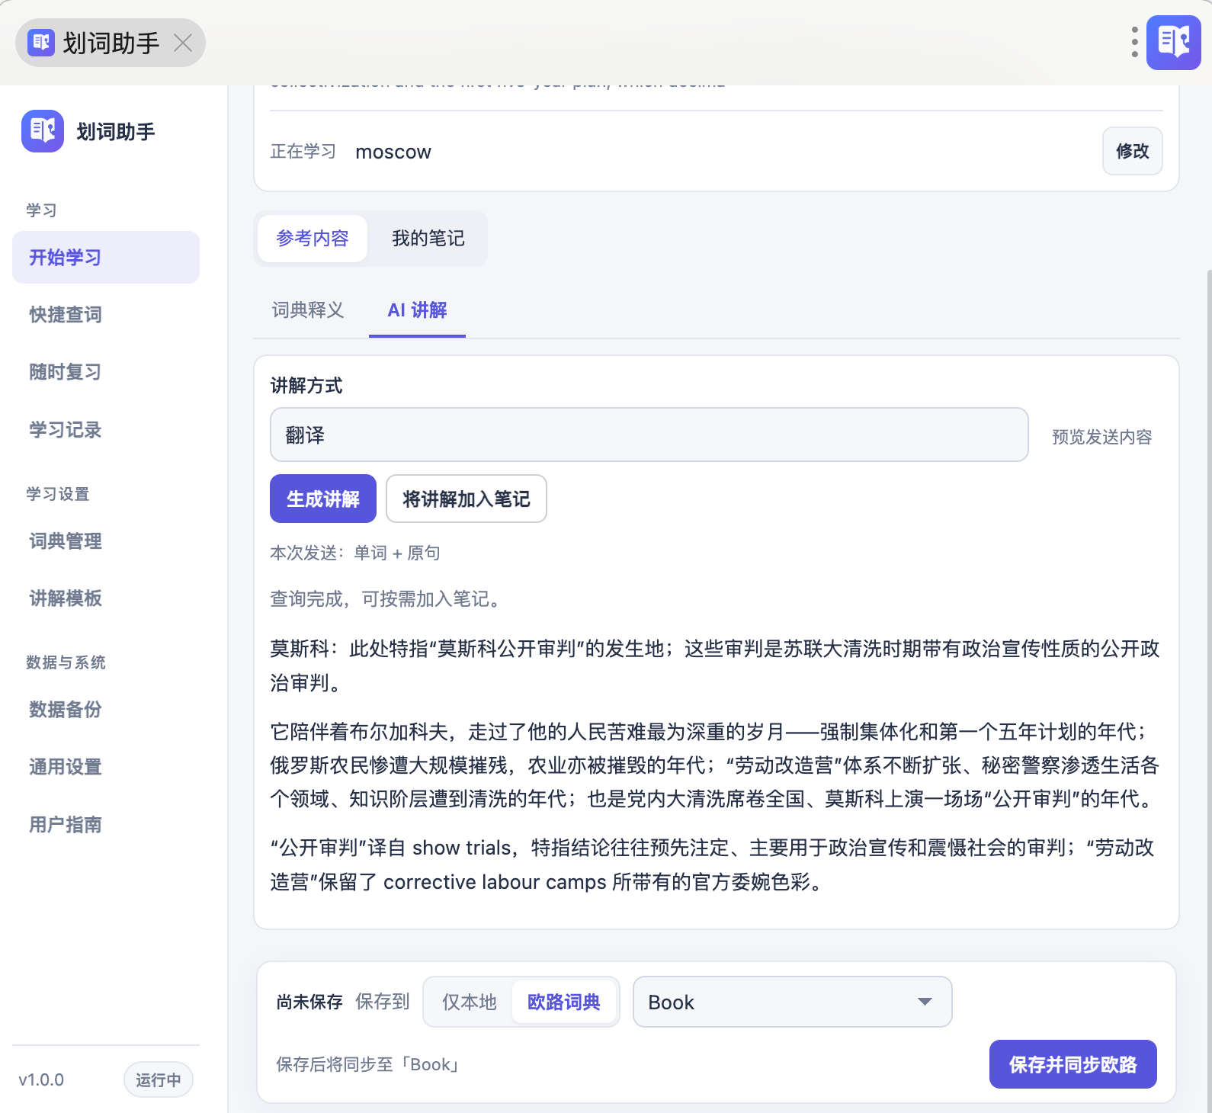Click the 查询完成，可按需加入笔记 status text

(x=388, y=599)
